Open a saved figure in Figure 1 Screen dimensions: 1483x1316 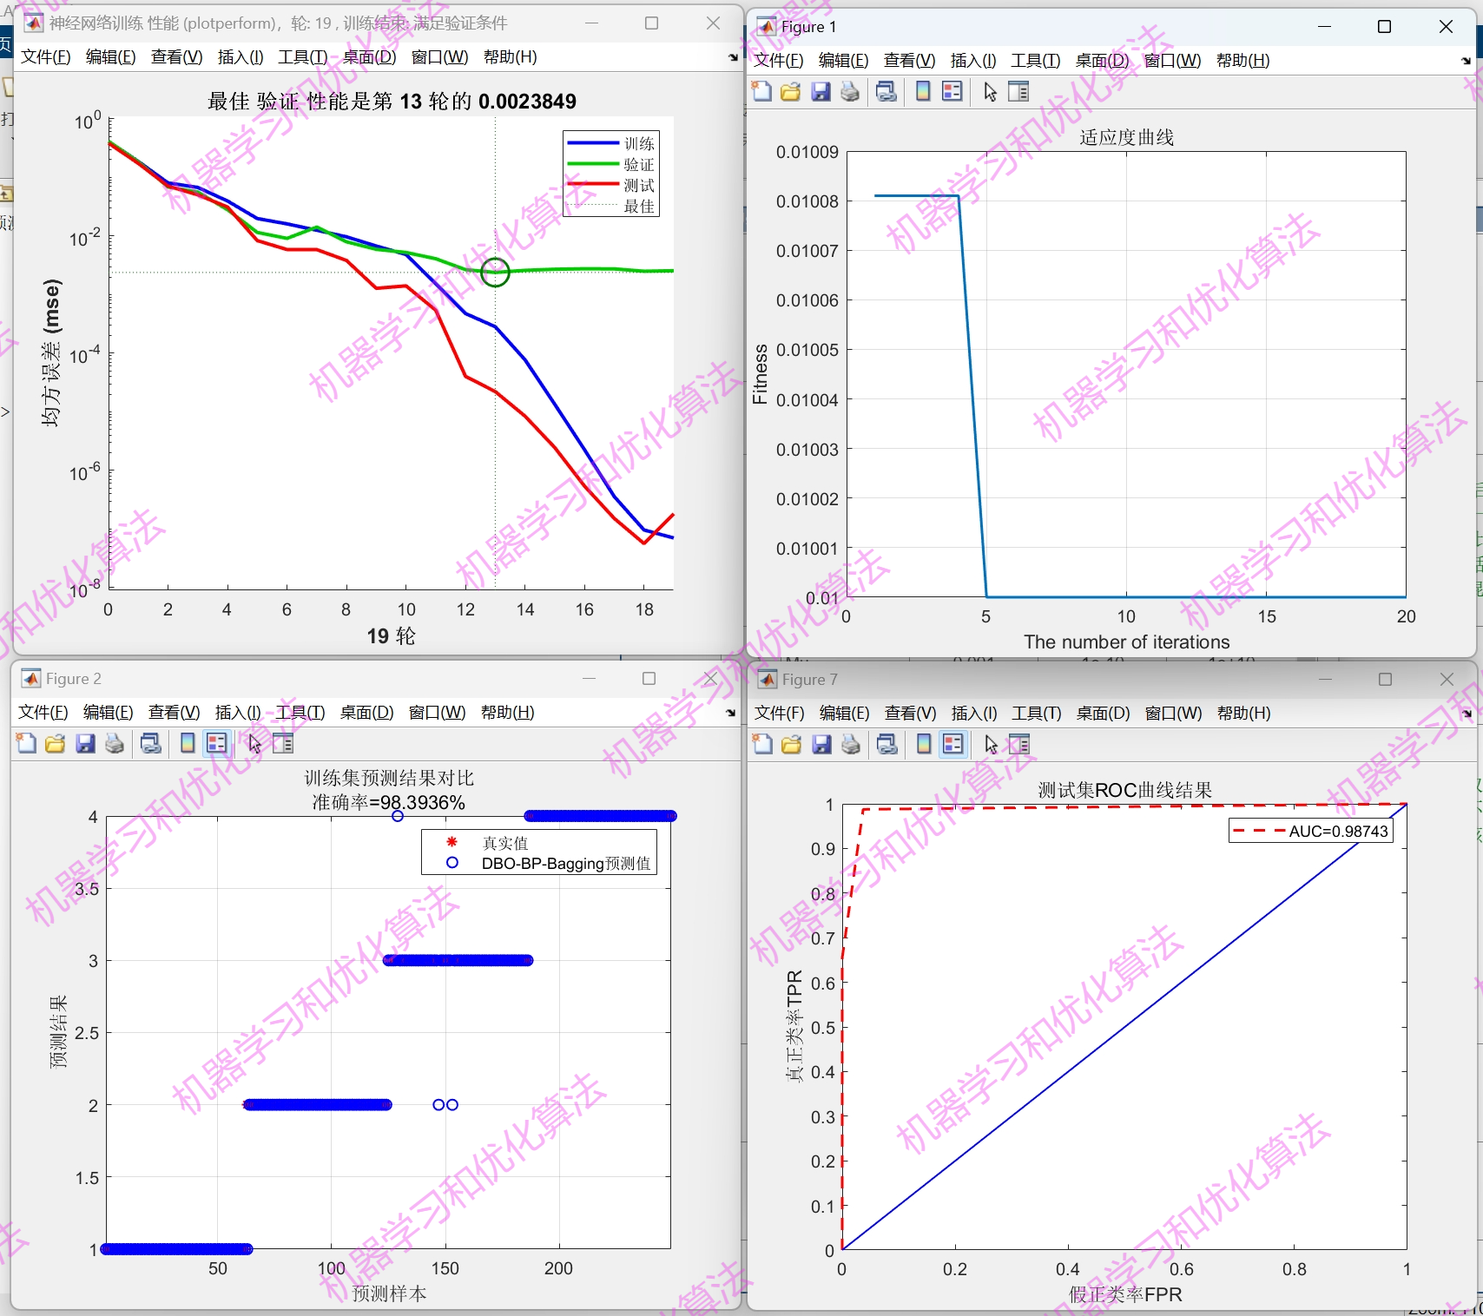click(790, 91)
